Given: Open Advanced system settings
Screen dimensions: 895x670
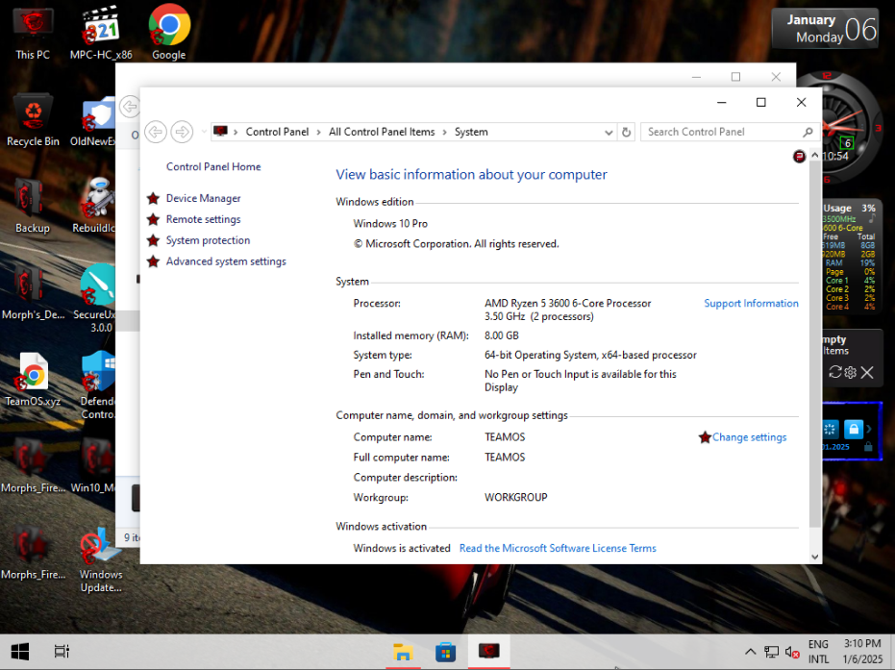Looking at the screenshot, I should pos(226,261).
